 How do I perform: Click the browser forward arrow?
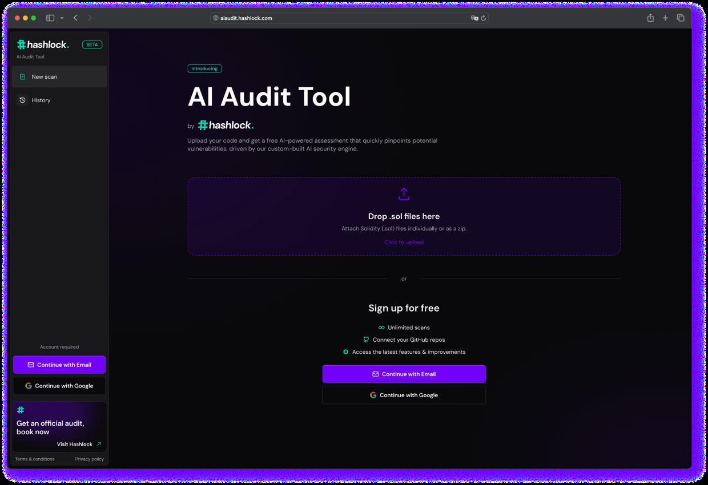90,18
